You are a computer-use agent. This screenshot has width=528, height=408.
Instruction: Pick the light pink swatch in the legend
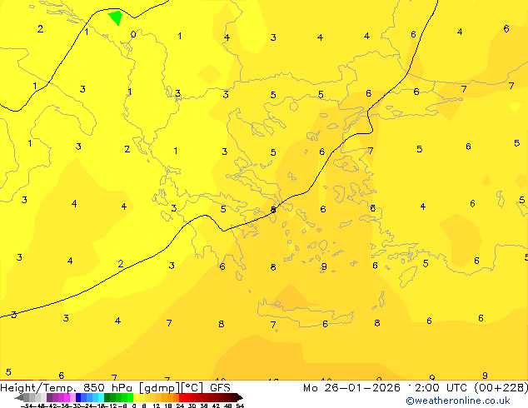(72, 397)
